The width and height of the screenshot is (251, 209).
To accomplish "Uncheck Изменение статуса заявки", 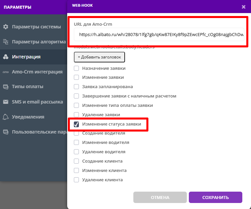I will tap(77, 124).
